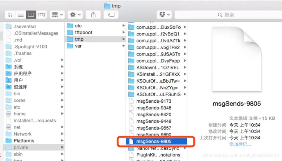This screenshot has width=282, height=161.
Task: Select the .fseventsd folder
Action: pos(34,27)
